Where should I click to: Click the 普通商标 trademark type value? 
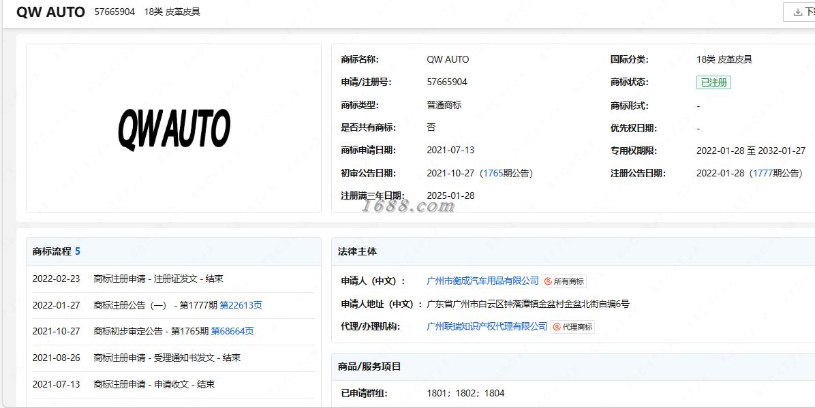coord(444,105)
